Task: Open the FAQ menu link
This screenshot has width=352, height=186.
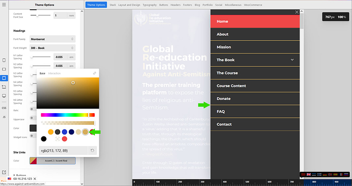Action: click(255, 112)
